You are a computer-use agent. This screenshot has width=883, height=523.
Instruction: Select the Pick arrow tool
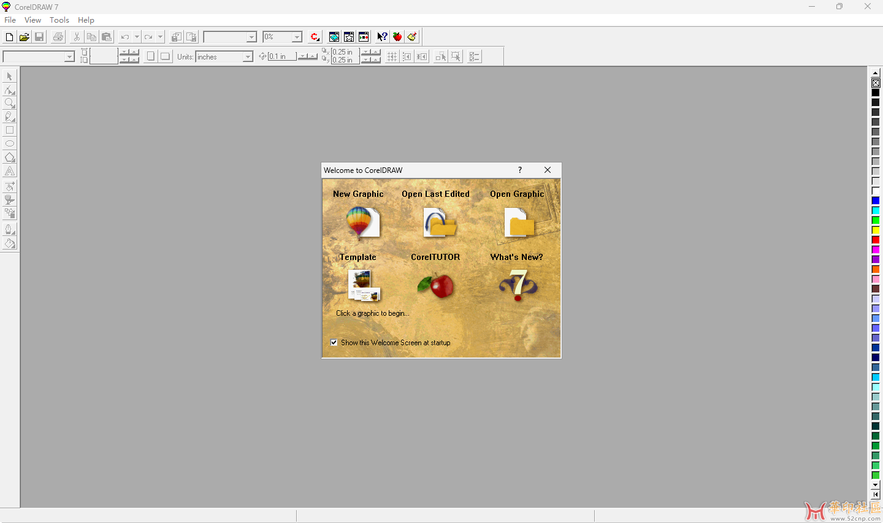click(x=10, y=76)
